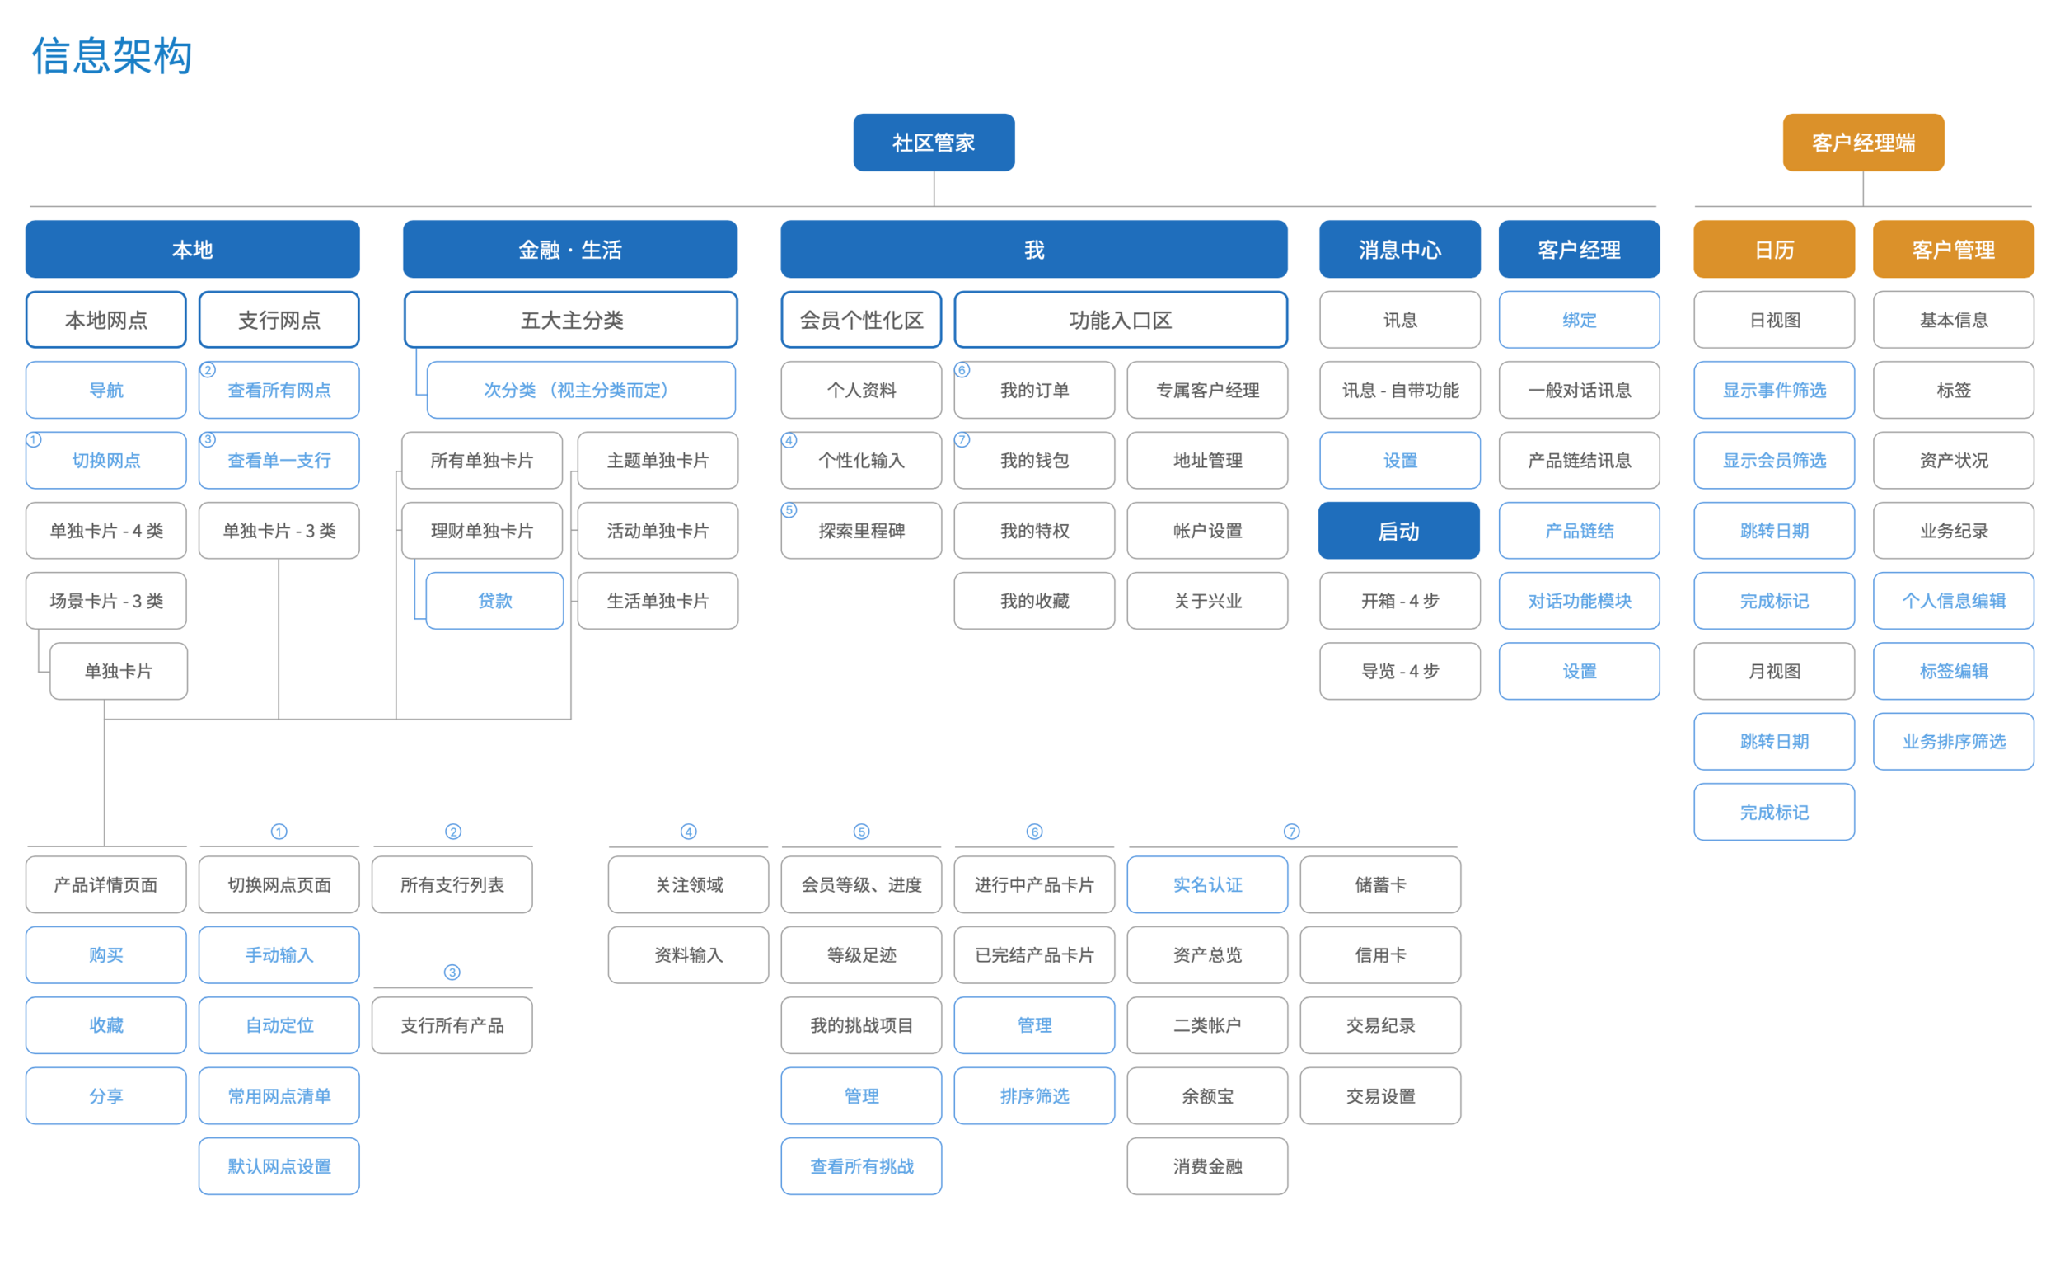The width and height of the screenshot is (2060, 1275).
Task: Select the 购买 box
Action: [x=105, y=954]
